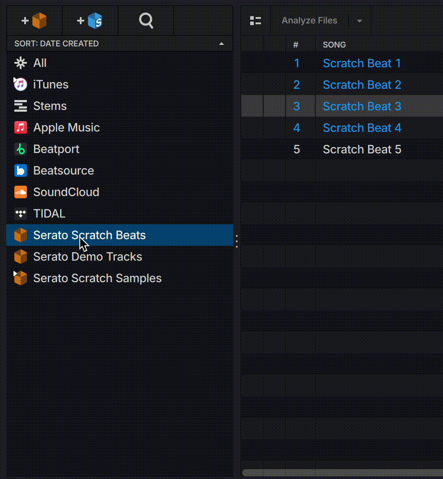443x479 pixels.
Task: Add a new smart crate with the blue icon
Action: point(90,21)
